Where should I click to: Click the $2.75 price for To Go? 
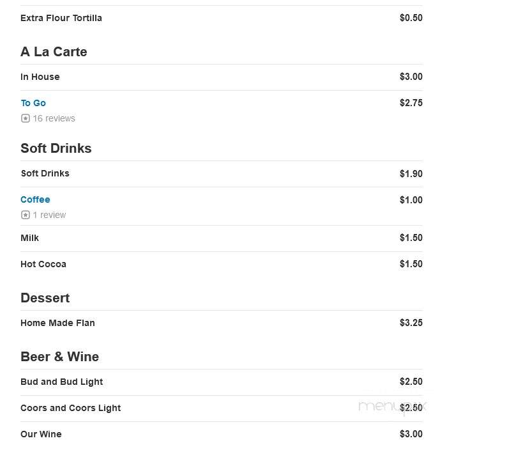pyautogui.click(x=411, y=103)
